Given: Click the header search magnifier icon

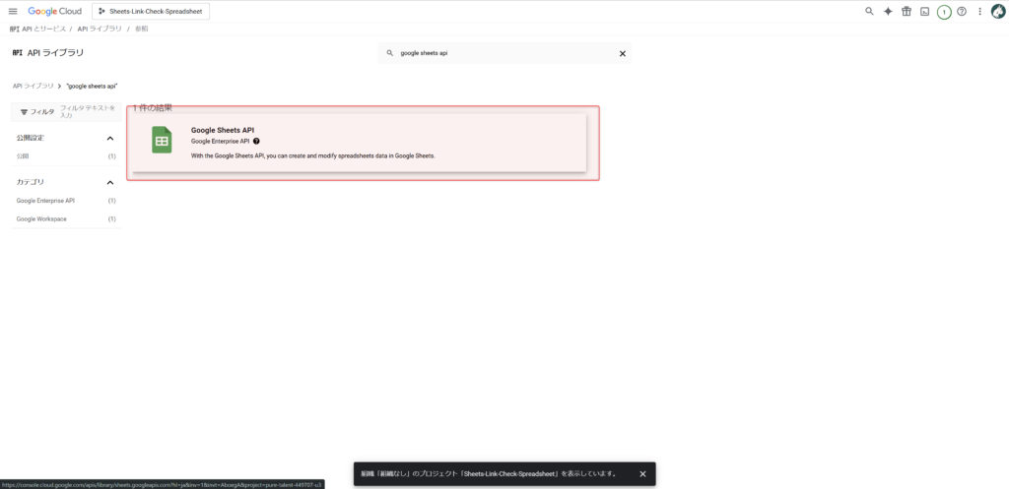Looking at the screenshot, I should tap(869, 11).
